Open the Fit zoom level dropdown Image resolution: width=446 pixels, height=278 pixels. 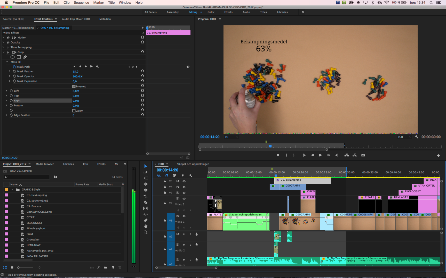click(x=231, y=137)
